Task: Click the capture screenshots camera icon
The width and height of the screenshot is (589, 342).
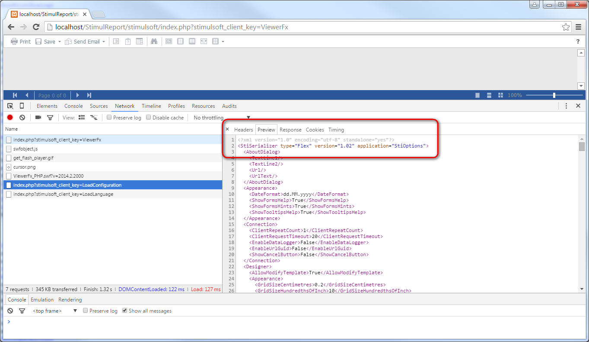Action: click(38, 117)
